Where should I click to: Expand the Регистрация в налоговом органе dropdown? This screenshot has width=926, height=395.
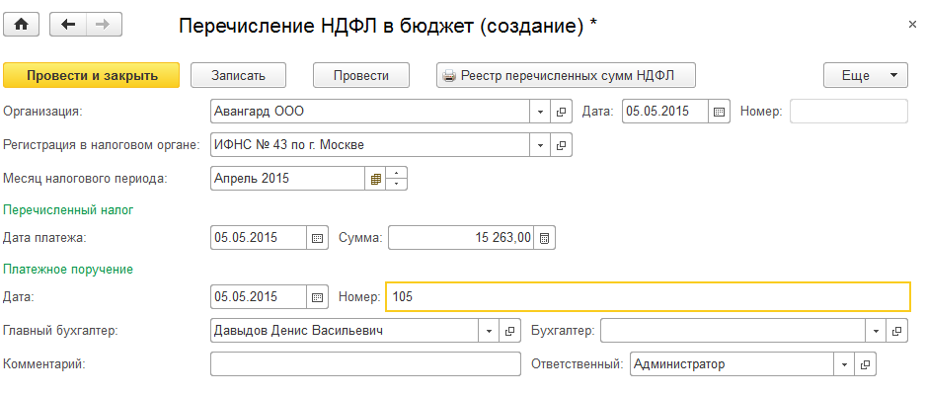coord(541,145)
